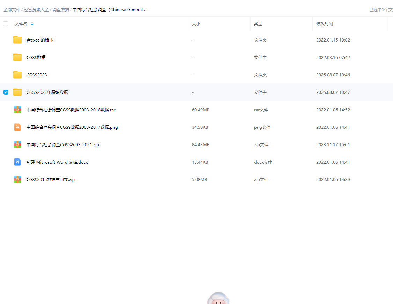The image size is (393, 304).
Task: Click the 5.08MB size cell
Action: tap(200, 180)
